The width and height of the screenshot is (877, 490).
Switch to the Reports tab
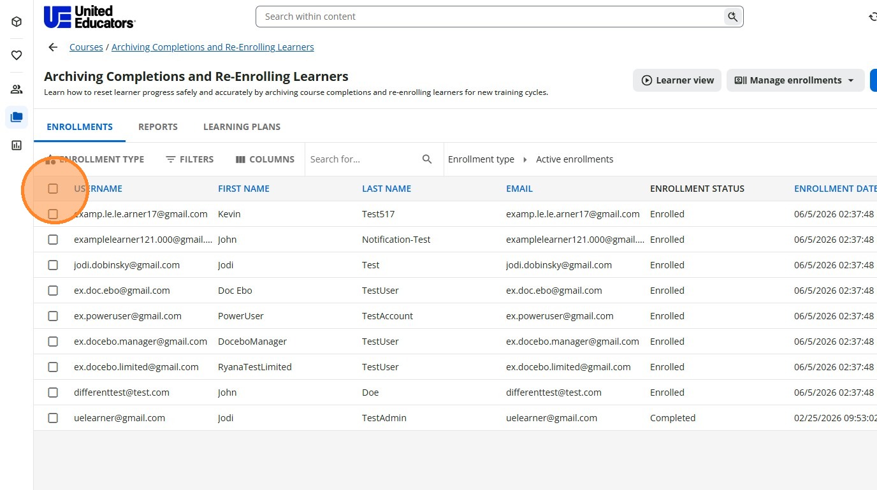158,127
